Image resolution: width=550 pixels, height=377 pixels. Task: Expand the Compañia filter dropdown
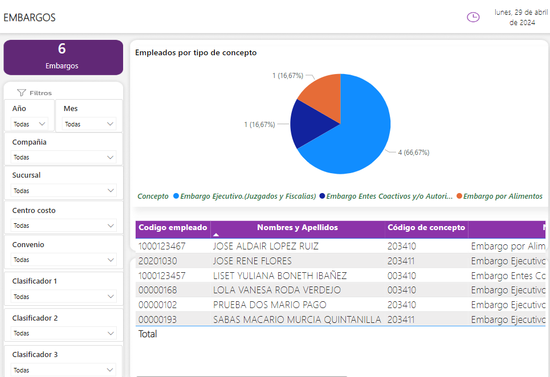pyautogui.click(x=63, y=157)
